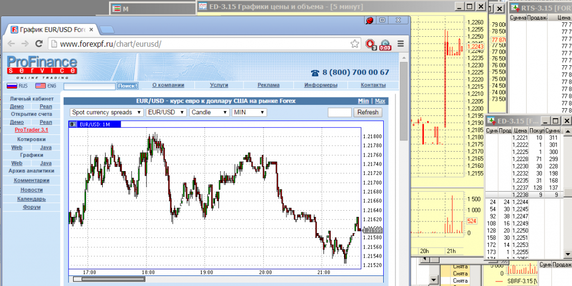Expand the EUR/USD pair dropdown

point(166,112)
